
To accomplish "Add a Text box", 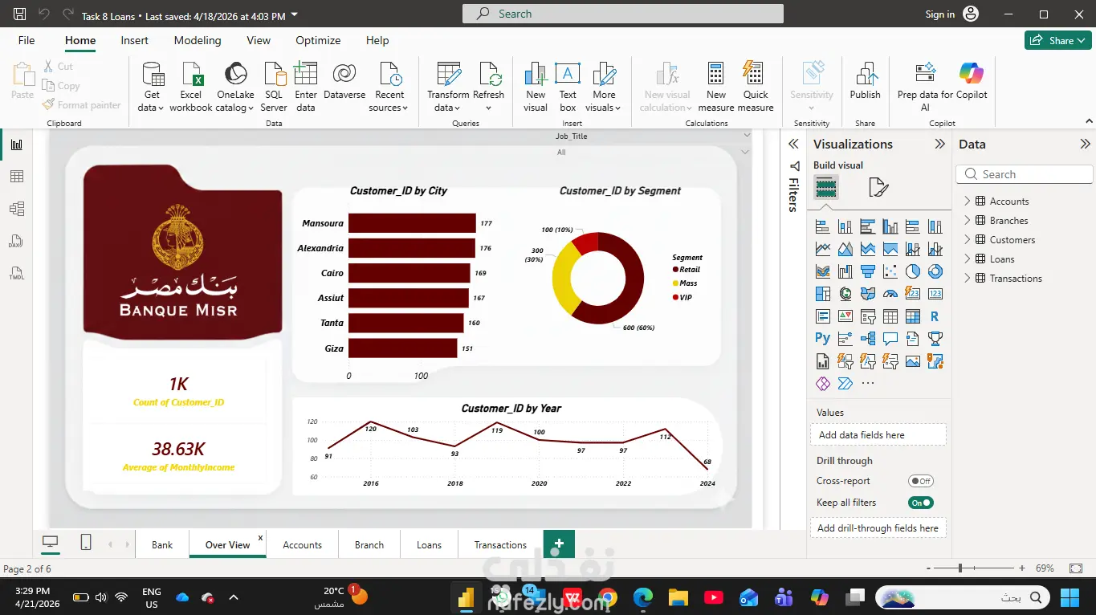I will click(568, 87).
